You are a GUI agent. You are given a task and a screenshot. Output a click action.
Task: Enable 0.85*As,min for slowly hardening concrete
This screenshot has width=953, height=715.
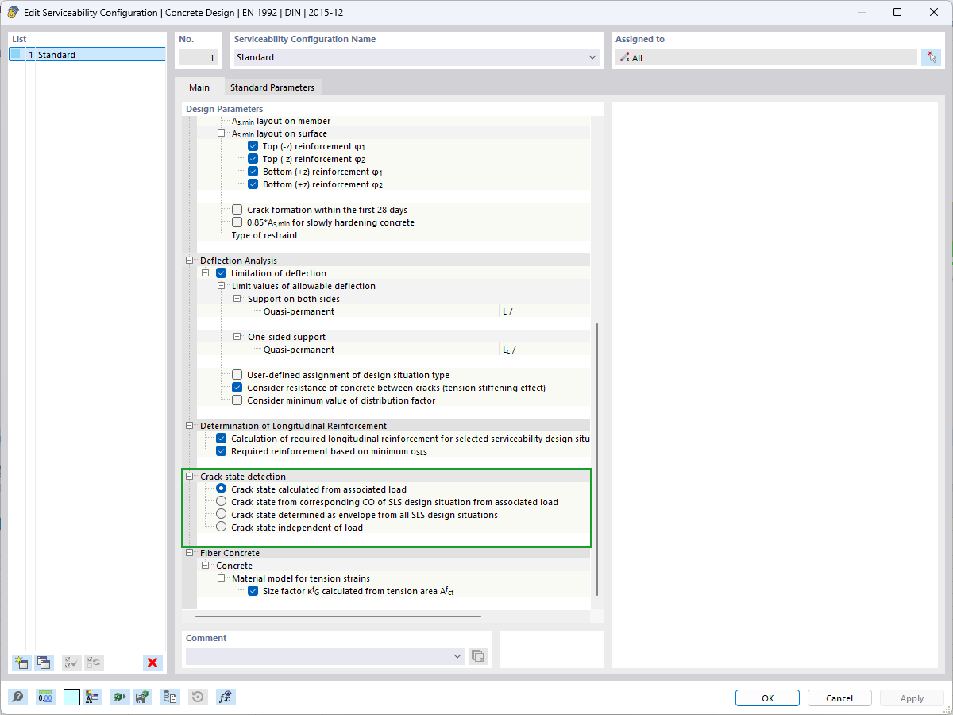pyautogui.click(x=237, y=222)
